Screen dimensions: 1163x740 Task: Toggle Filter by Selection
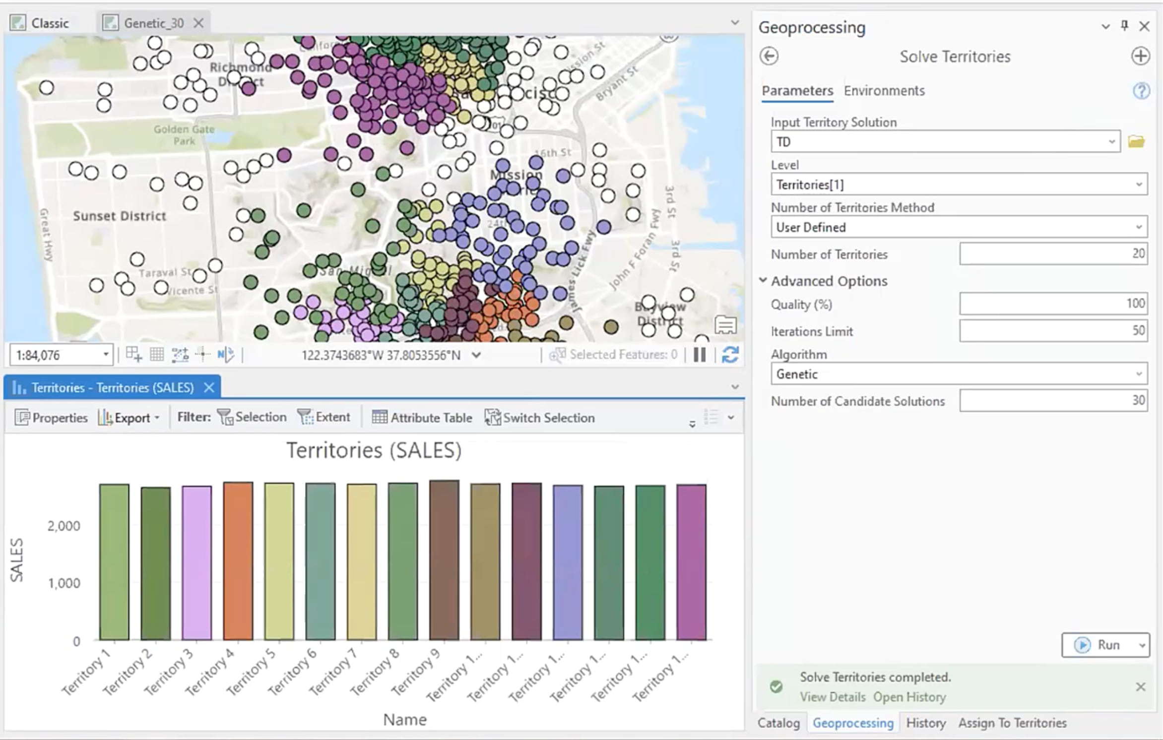pyautogui.click(x=252, y=417)
